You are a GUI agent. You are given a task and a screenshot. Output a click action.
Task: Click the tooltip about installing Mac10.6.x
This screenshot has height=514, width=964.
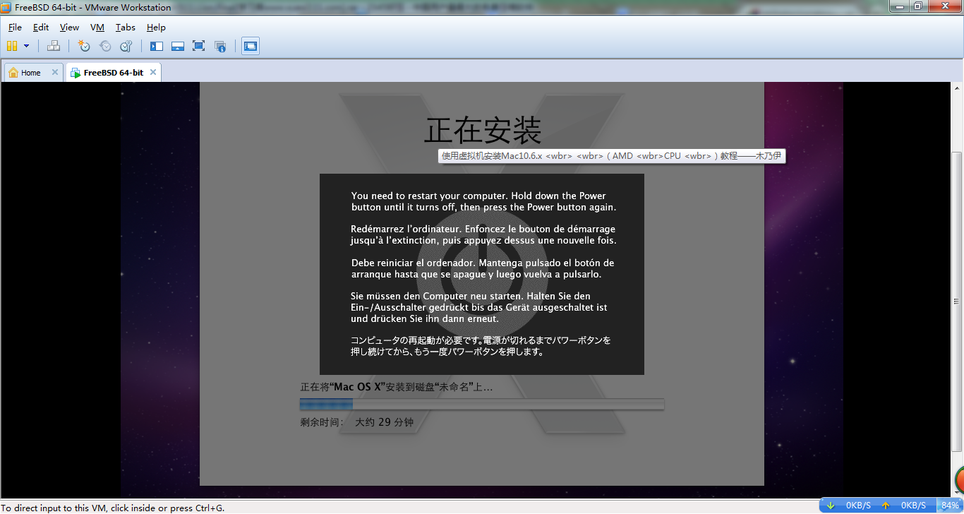612,156
